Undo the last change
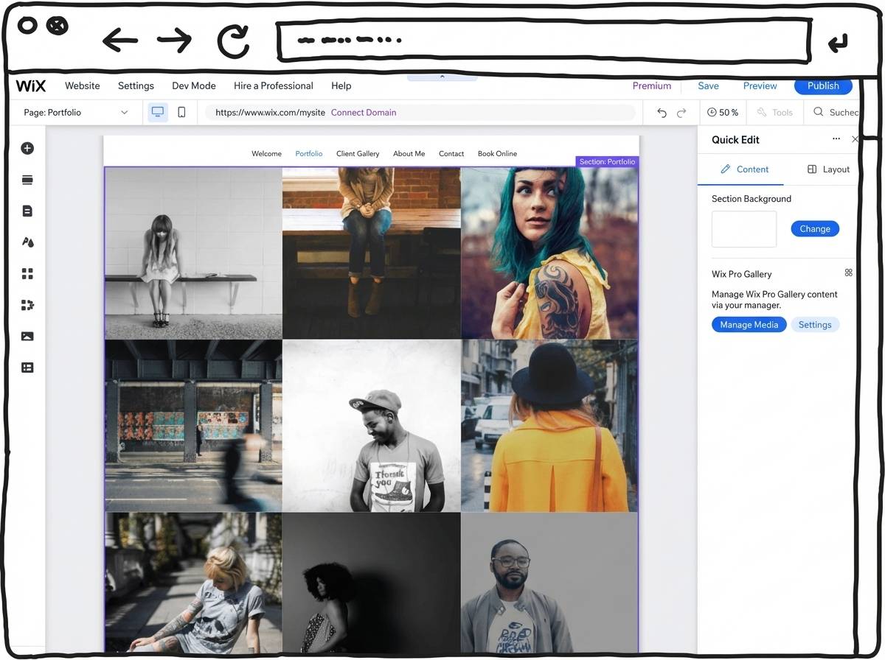Image resolution: width=885 pixels, height=660 pixels. click(662, 112)
